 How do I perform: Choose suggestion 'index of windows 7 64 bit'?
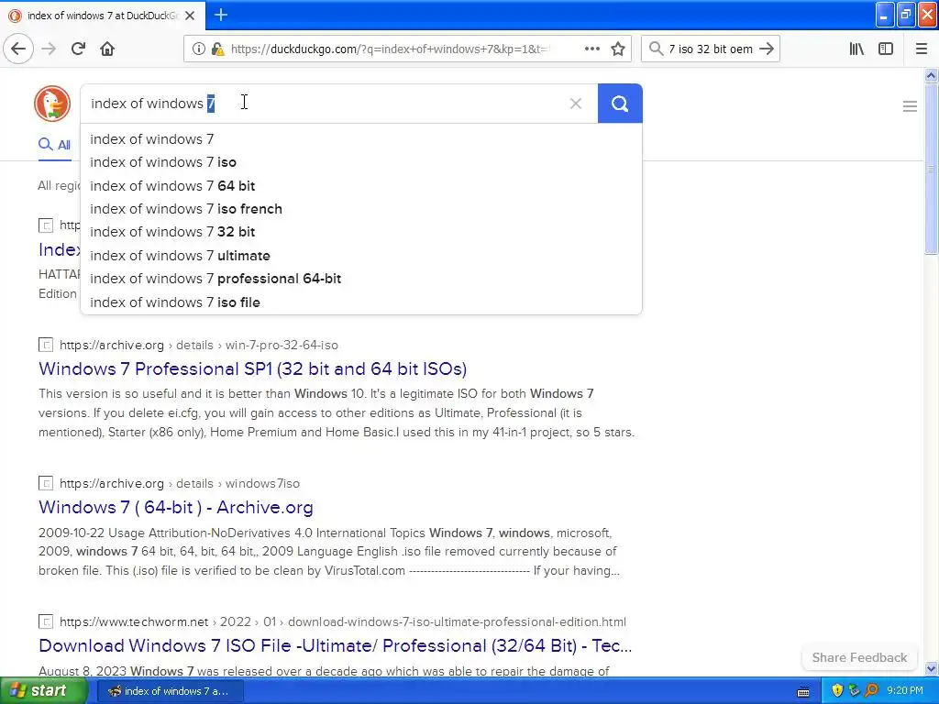[x=361, y=185]
